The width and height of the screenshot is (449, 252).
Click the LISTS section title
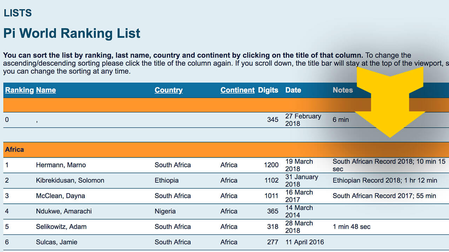(18, 13)
